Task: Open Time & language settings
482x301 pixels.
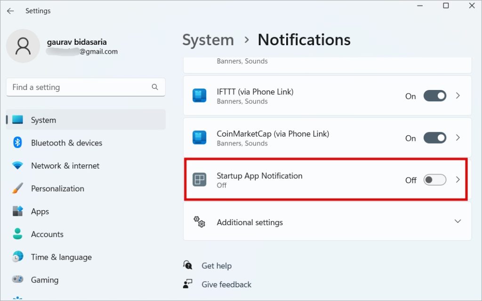Action: (61, 257)
